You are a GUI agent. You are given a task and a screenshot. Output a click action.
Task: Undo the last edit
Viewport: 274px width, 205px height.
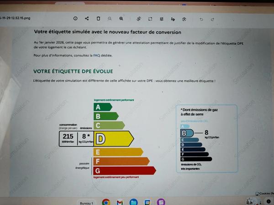(x=201, y=20)
